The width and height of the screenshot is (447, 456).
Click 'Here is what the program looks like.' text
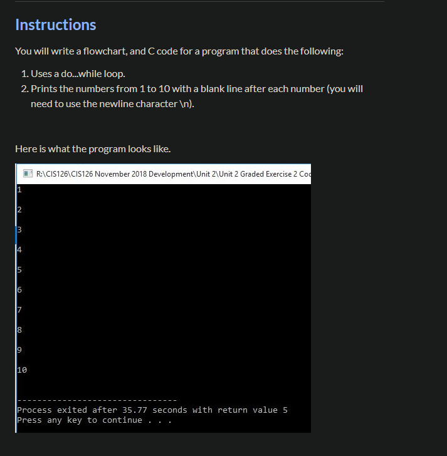tap(93, 149)
